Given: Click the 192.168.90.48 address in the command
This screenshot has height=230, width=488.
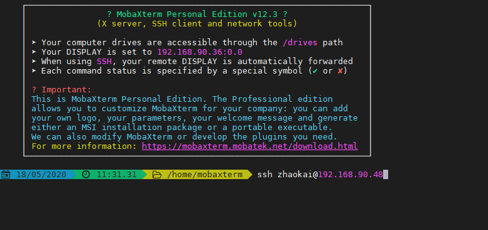Looking at the screenshot, I should [x=350, y=175].
